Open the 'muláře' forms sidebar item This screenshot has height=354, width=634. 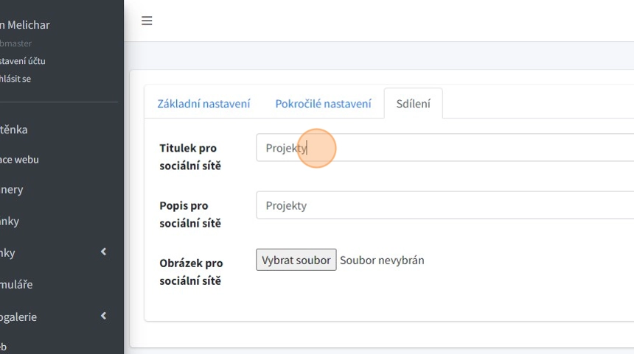[x=16, y=285]
